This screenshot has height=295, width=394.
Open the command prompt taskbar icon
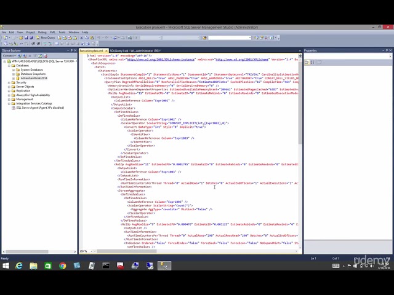pos(106,265)
